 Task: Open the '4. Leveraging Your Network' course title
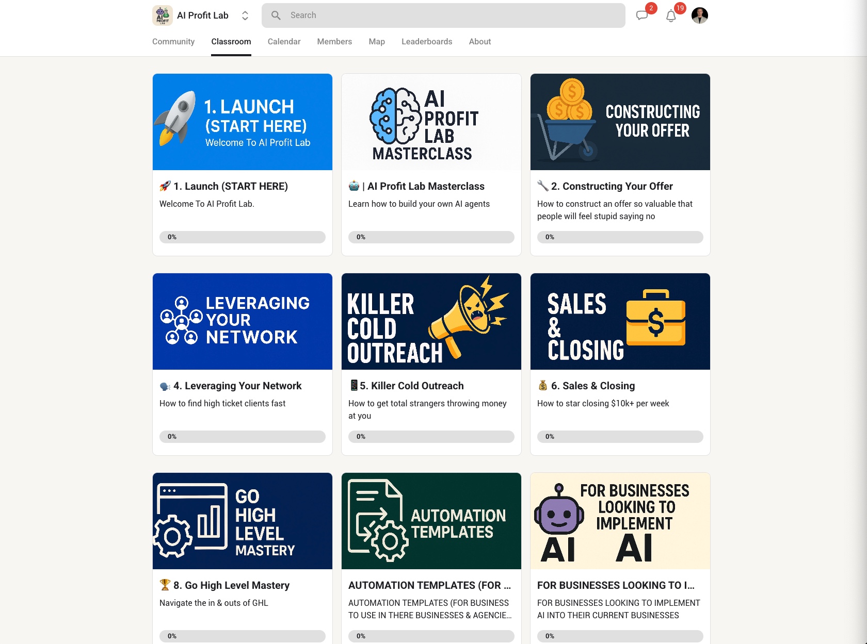(x=237, y=386)
